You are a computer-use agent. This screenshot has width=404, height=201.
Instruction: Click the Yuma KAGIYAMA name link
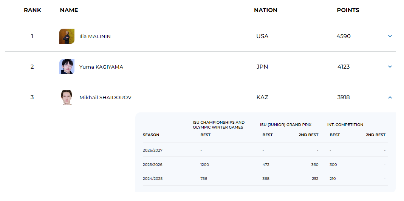click(101, 67)
